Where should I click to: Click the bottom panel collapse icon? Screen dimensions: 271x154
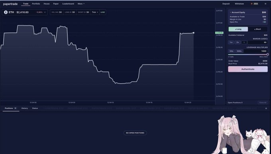(266, 108)
